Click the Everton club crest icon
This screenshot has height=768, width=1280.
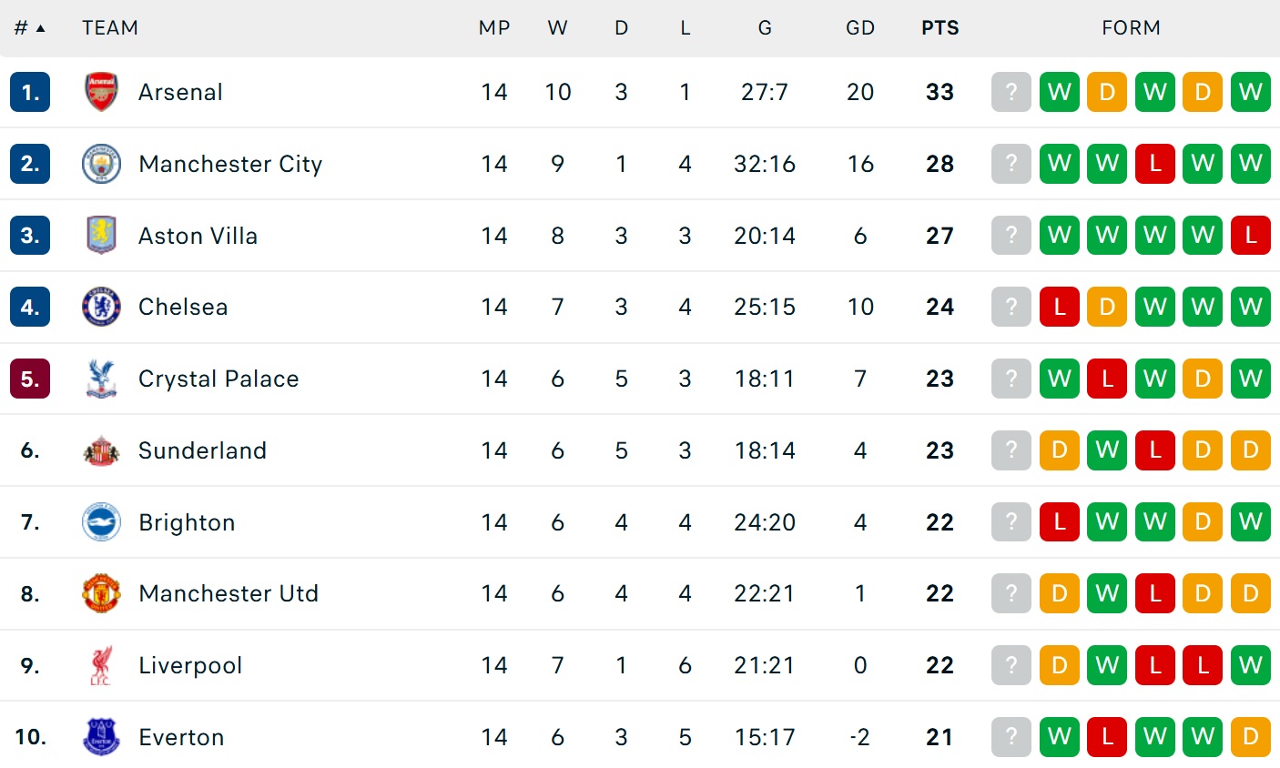click(x=101, y=737)
